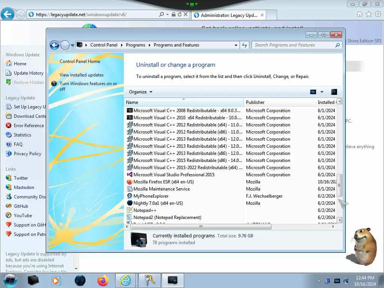Open the Twitter link in browser sidebar
Image resolution: width=384 pixels, height=288 pixels.
tap(21, 178)
